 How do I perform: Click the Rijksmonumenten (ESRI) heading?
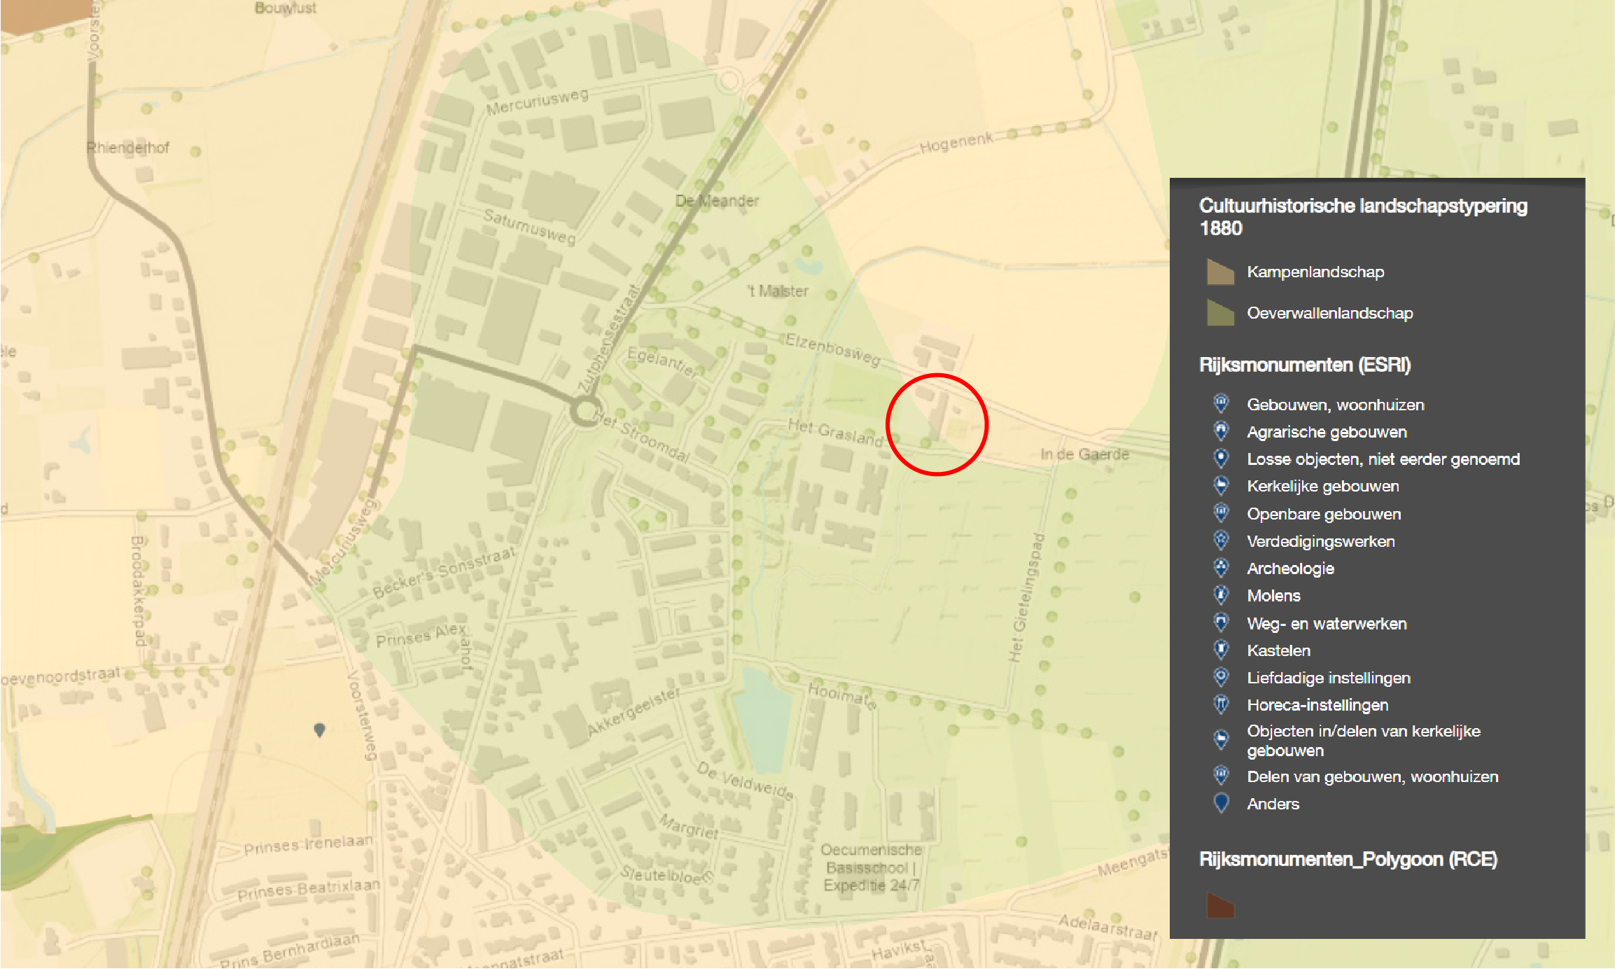click(1305, 365)
